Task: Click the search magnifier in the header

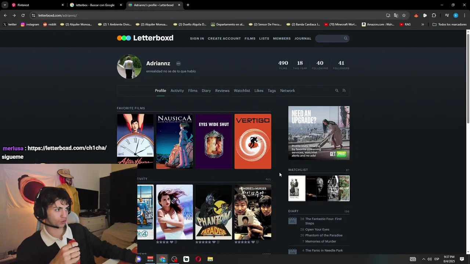Action: [x=346, y=38]
